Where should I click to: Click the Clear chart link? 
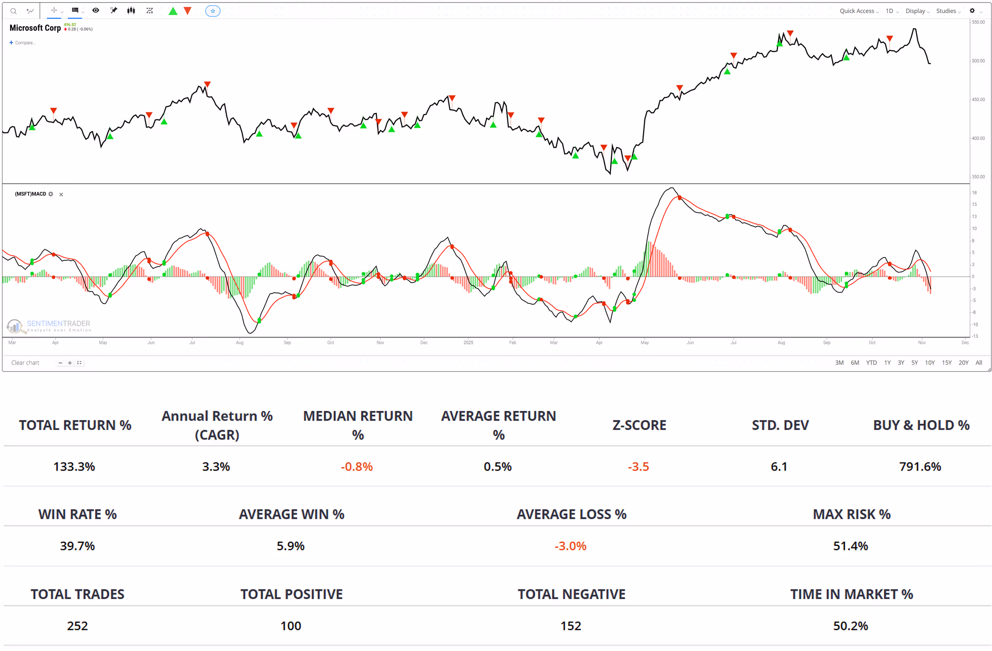click(25, 363)
